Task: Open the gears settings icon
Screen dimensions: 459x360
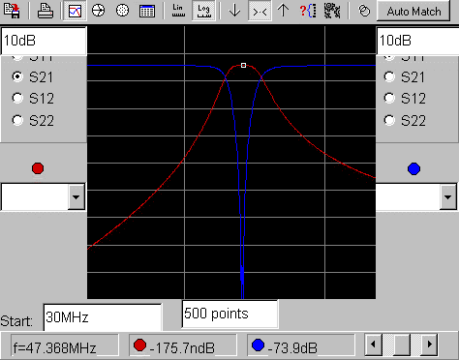Action: [x=332, y=11]
